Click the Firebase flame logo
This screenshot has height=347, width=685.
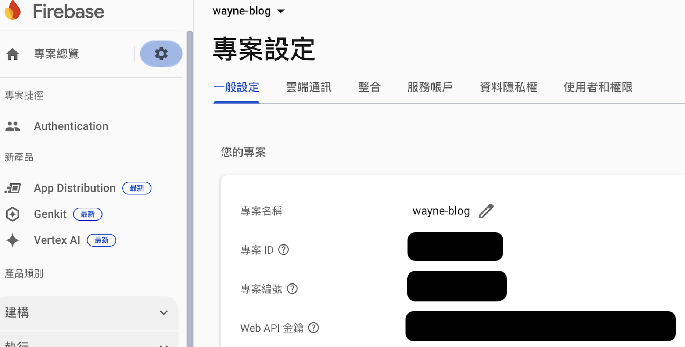[13, 10]
